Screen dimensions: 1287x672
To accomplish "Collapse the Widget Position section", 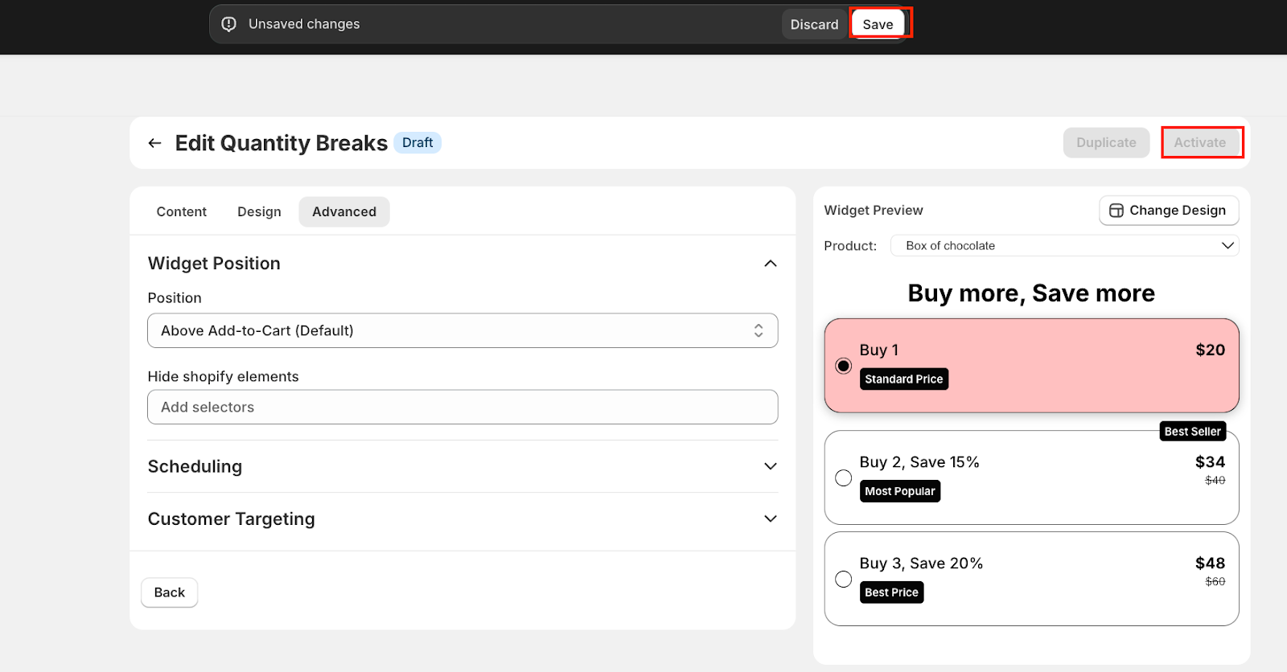I will coord(770,264).
